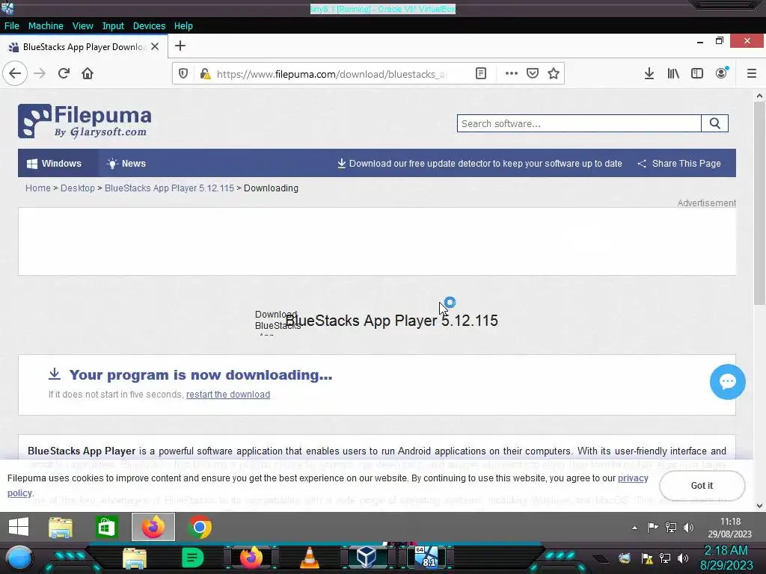
Task: Open Firefox hamburger menu
Action: (751, 74)
